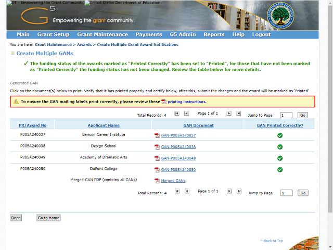
Task: Click PDF icon beside GAN-P005A240049
Action: [157, 158]
